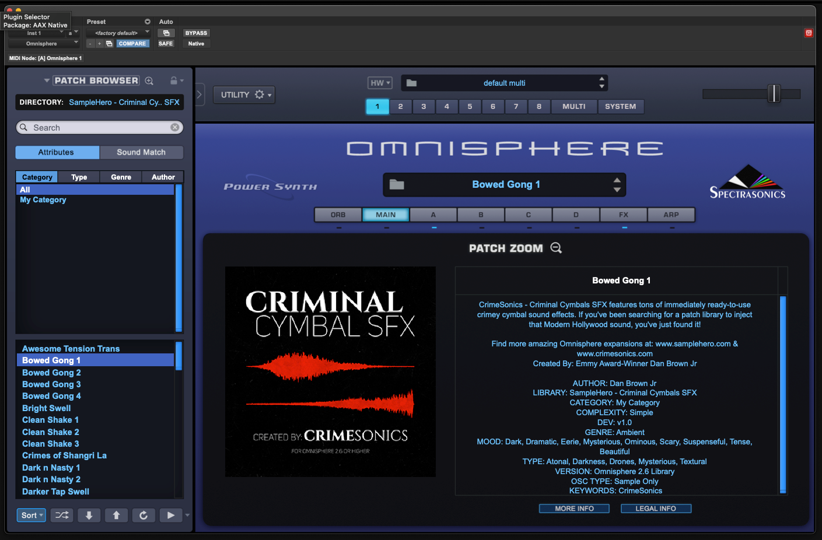Click the LEGAL INFO button

656,509
